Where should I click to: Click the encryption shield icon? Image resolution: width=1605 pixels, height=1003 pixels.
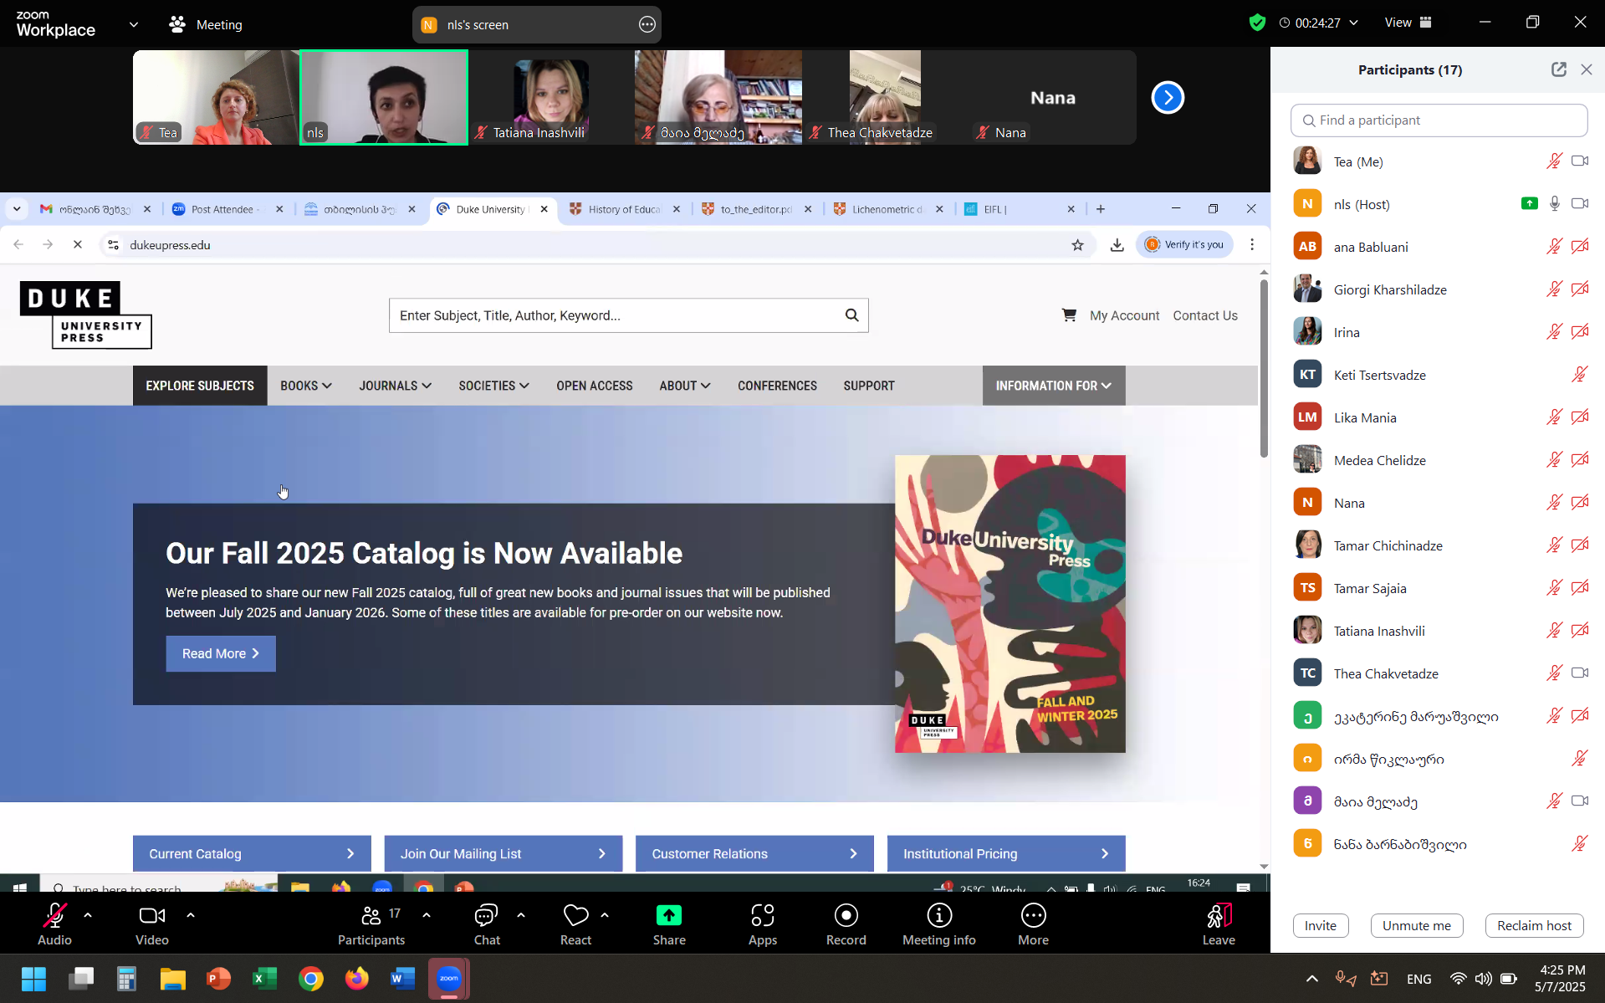1256,23
